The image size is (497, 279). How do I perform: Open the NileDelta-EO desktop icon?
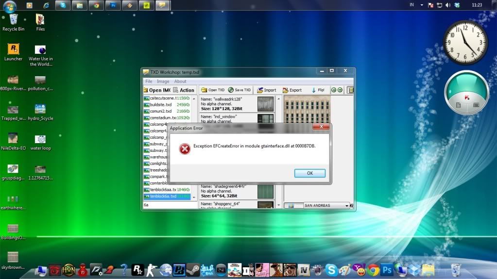pos(13,142)
